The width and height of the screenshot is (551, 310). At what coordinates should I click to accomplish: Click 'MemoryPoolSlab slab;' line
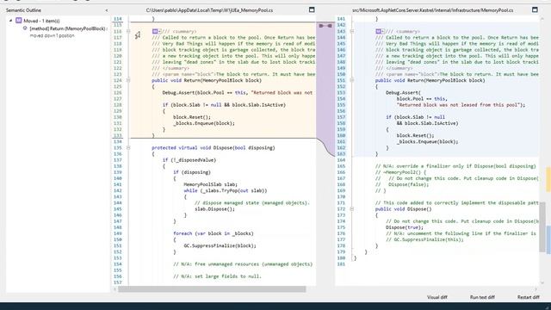click(x=210, y=184)
